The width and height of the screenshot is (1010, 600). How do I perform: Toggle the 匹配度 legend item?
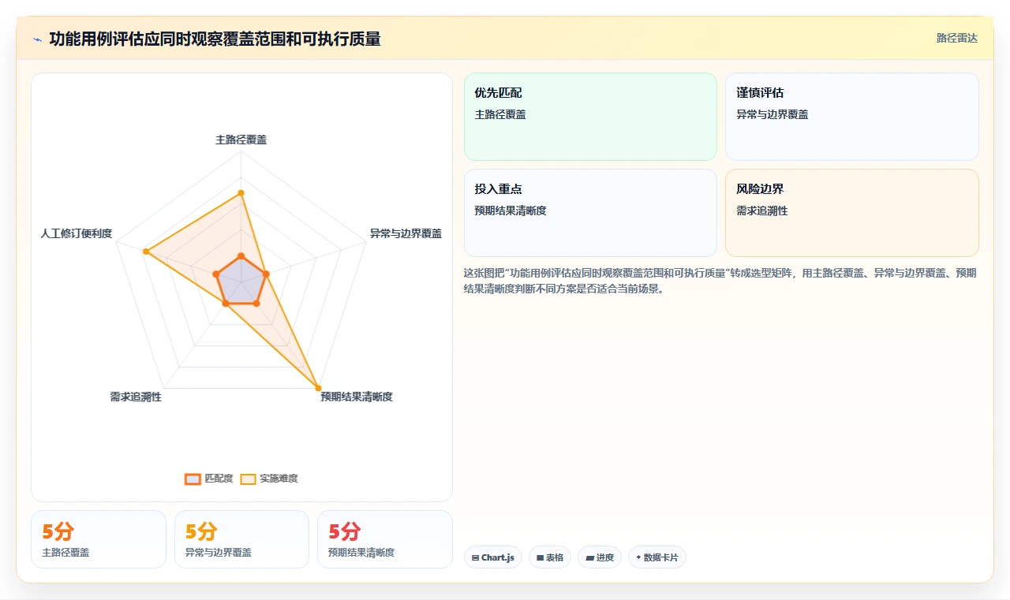[x=209, y=479]
